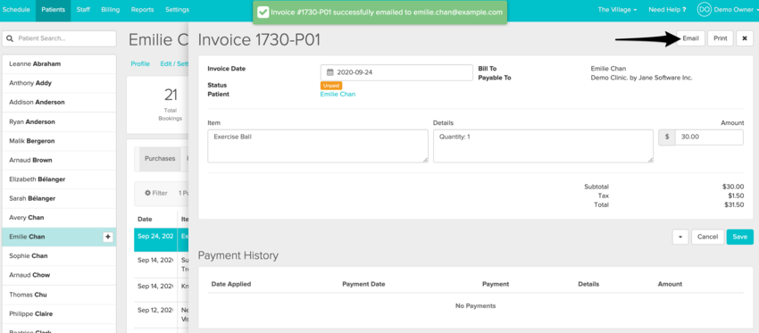The image size is (759, 333).
Task: Select Malik Bergeron in patient list
Action: (59, 141)
